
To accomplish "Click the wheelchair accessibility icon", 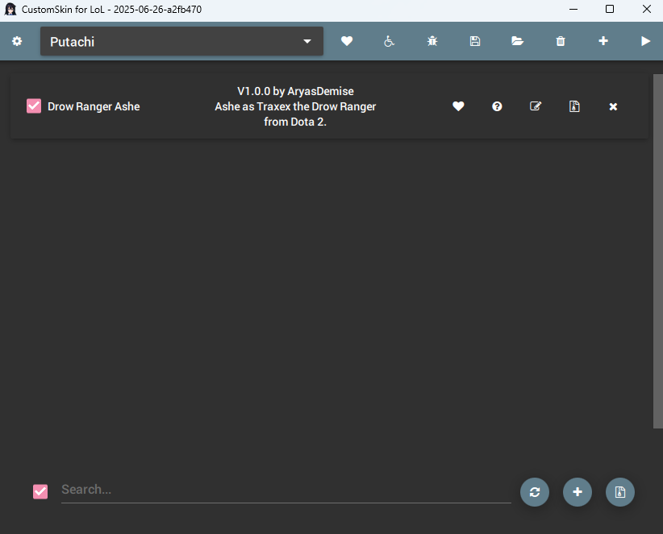I will [389, 41].
